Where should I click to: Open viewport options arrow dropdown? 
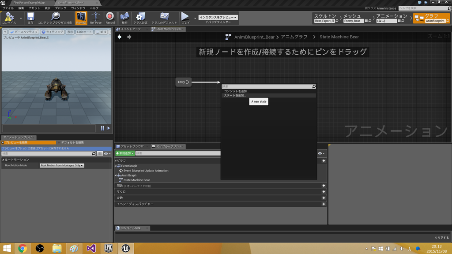[x=5, y=32]
